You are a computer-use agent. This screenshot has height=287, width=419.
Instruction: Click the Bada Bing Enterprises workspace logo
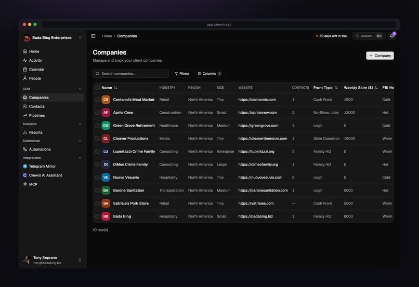pos(27,38)
